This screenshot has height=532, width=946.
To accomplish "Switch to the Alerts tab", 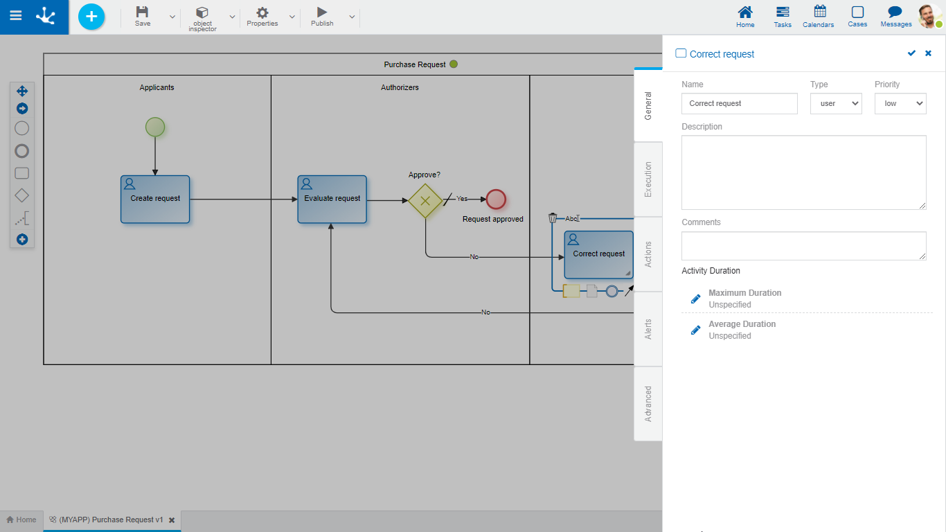I will click(x=648, y=329).
